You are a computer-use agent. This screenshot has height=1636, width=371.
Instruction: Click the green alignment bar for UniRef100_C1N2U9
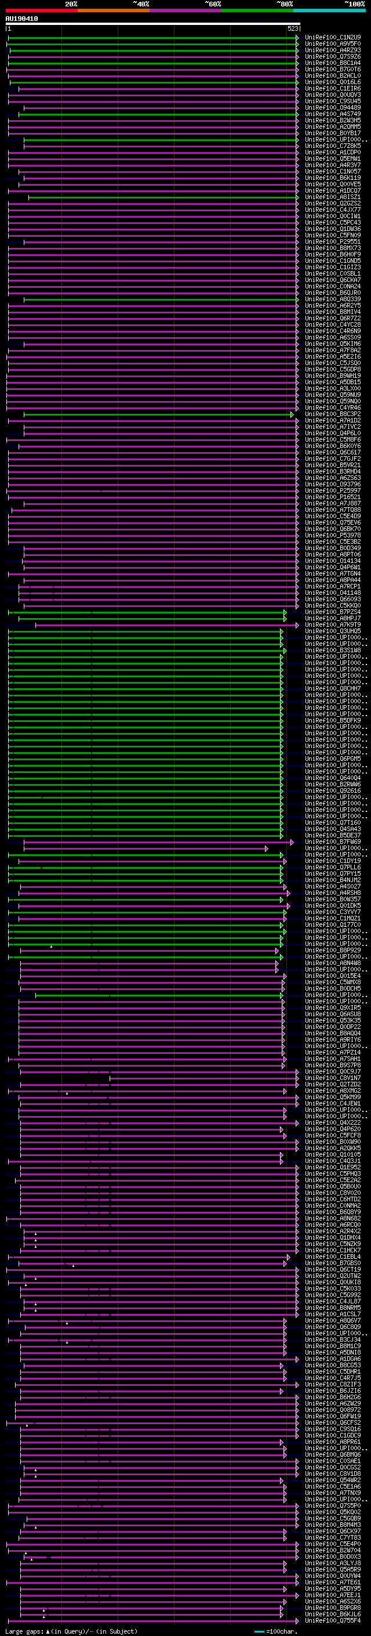pyautogui.click(x=153, y=38)
